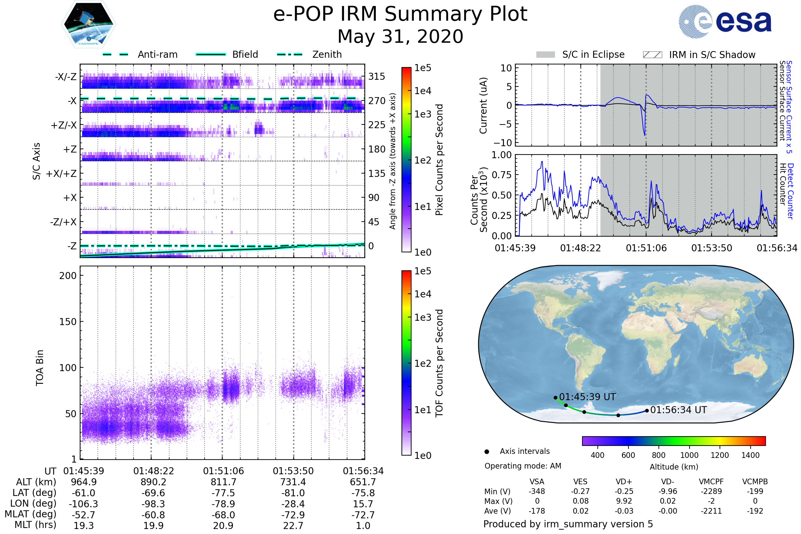Click the Zenith dash-dot legend marker

pyautogui.click(x=289, y=54)
